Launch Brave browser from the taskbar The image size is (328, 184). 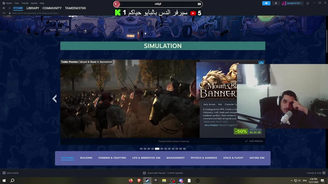click(139, 181)
